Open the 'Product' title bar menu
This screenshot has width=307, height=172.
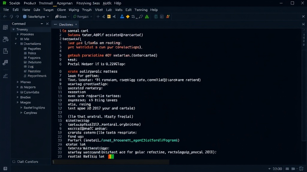tap(30, 3)
